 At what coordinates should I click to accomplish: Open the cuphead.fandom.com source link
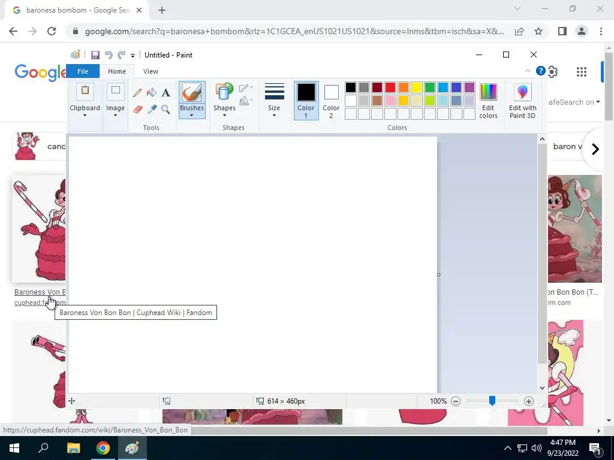[x=40, y=302]
